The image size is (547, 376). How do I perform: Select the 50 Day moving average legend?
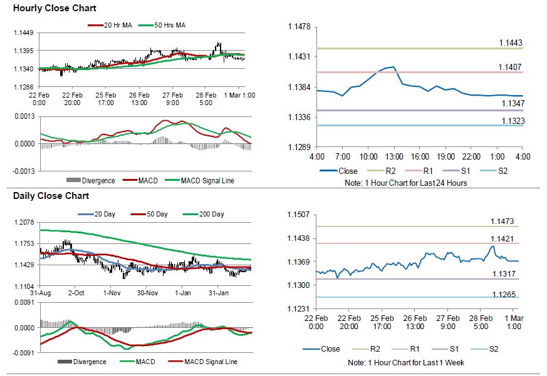click(x=154, y=215)
